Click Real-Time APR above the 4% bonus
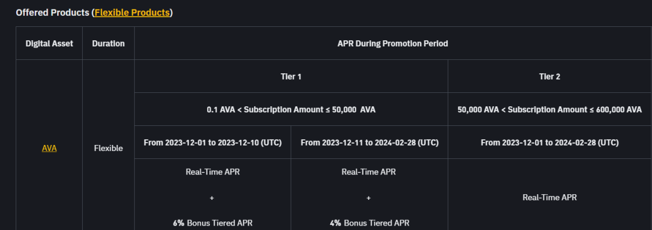Viewport: 652px width, 230px height. 368,172
